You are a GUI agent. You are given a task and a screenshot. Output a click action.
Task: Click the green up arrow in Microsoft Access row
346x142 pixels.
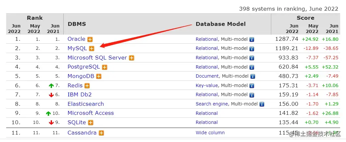[48, 114]
